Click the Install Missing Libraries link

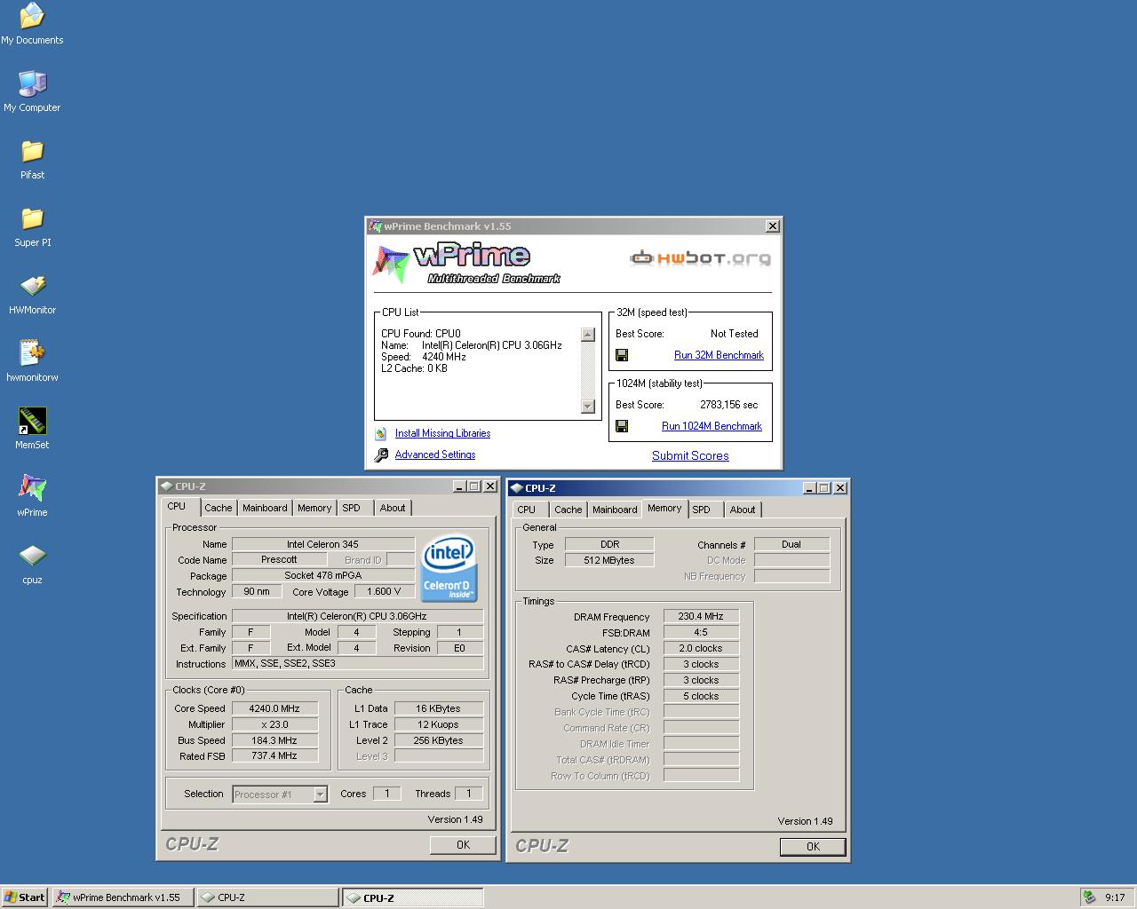[x=442, y=433]
